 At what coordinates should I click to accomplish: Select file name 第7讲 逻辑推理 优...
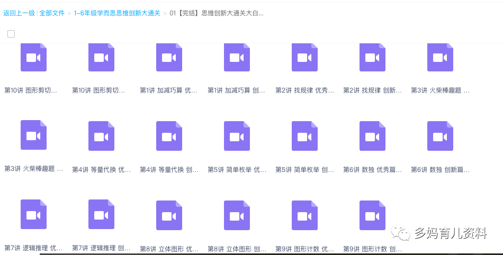click(x=34, y=248)
